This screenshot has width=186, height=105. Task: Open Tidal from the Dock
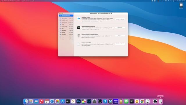point(132,101)
